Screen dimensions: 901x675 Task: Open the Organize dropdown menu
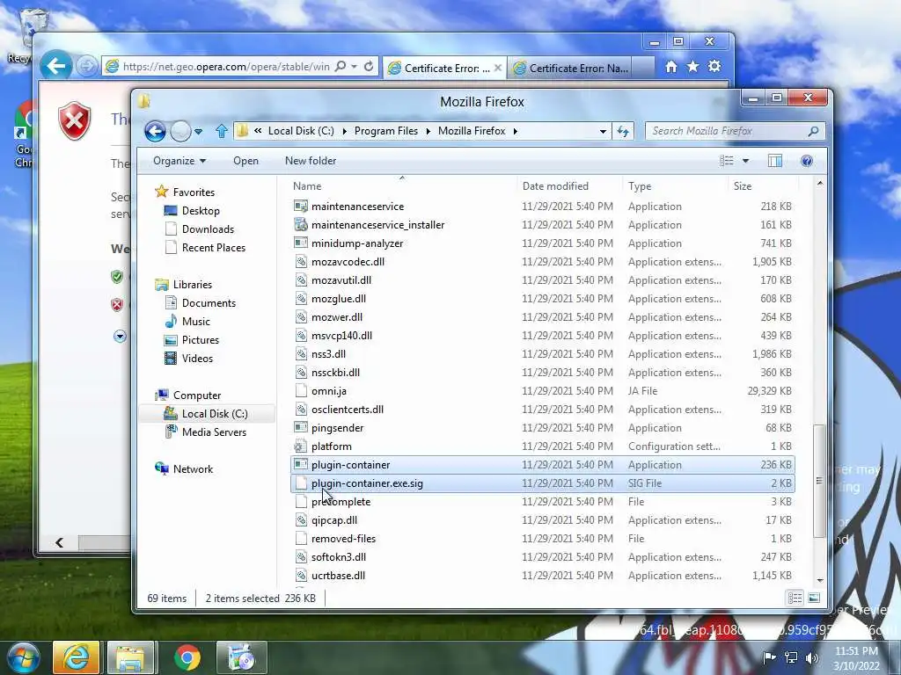(179, 161)
